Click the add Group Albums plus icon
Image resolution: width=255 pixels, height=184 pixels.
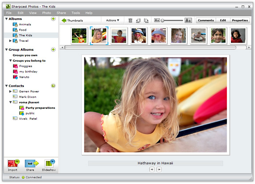pos(53,49)
